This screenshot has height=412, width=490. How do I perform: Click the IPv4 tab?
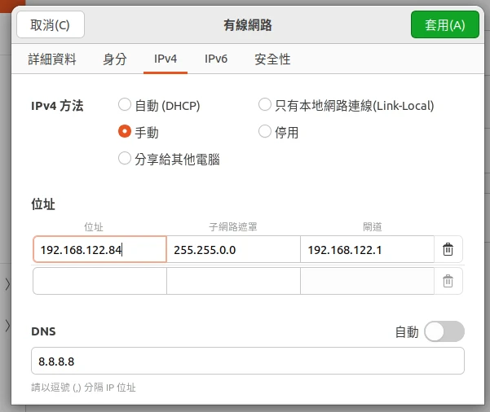(x=166, y=59)
